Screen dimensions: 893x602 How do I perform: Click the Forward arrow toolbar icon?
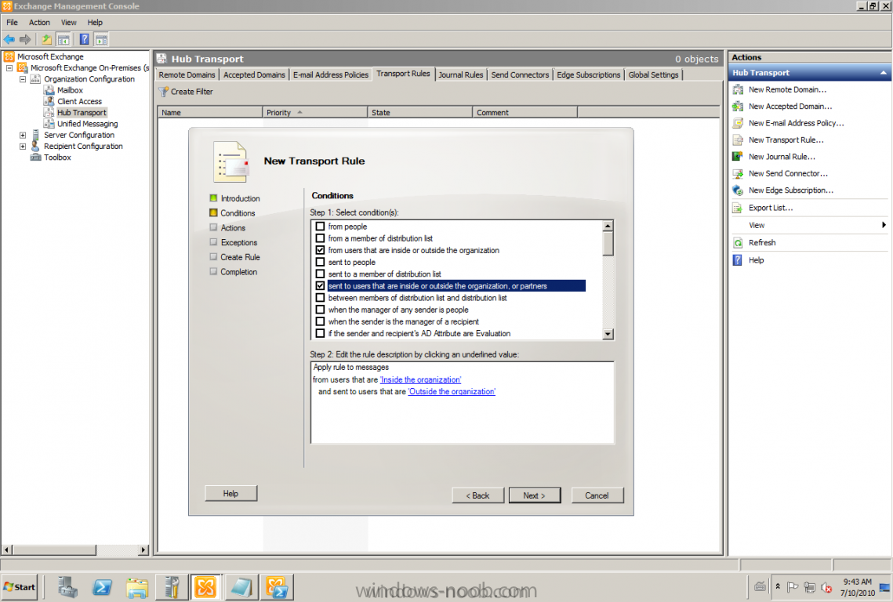pos(25,39)
